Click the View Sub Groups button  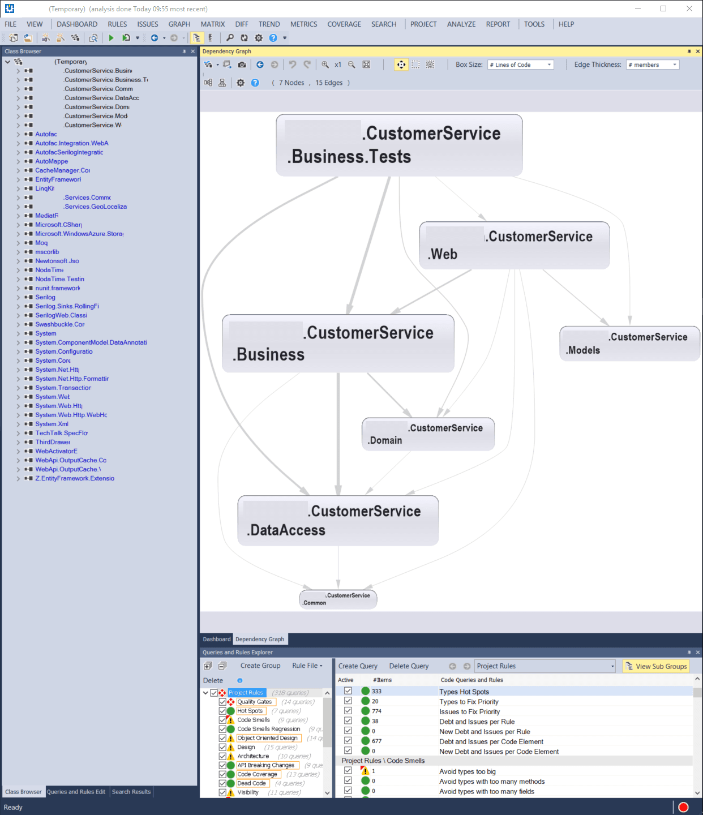click(x=655, y=666)
